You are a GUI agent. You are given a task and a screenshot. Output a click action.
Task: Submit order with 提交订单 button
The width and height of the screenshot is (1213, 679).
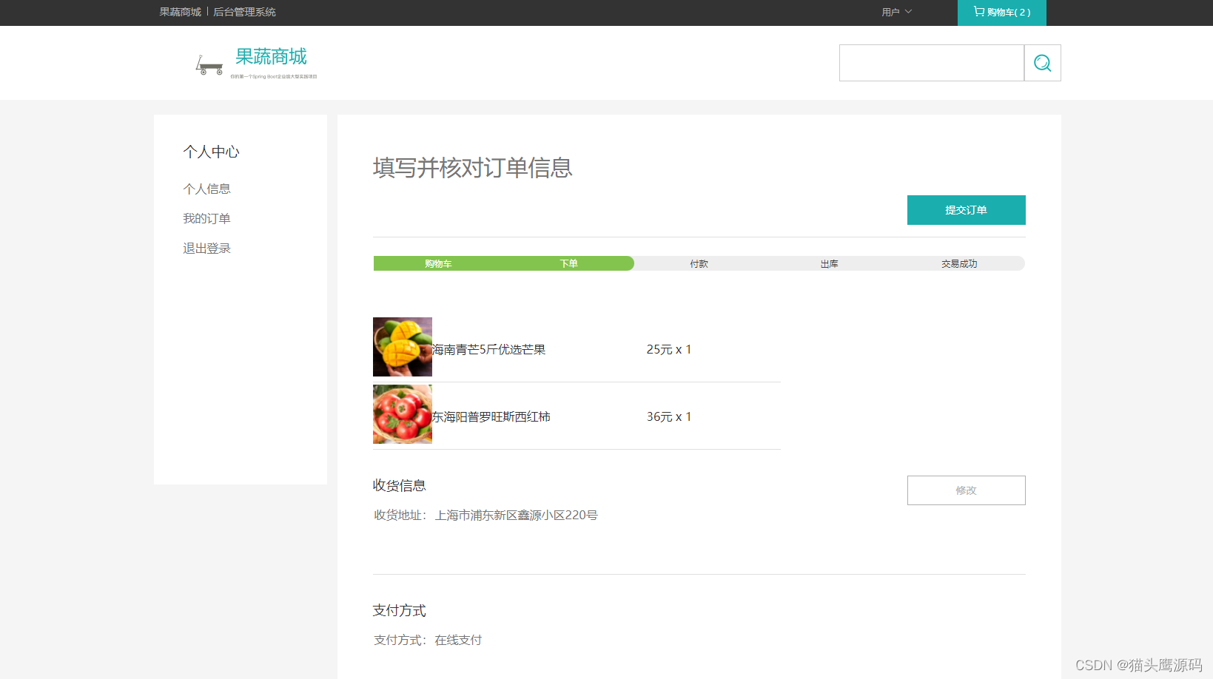(966, 210)
